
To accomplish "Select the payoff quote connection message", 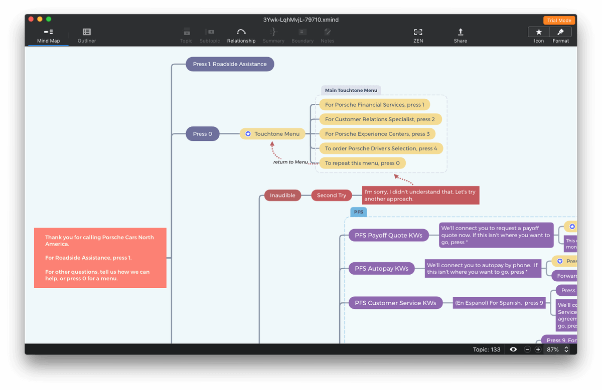I will click(x=496, y=235).
